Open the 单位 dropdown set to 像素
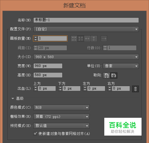The image size is (149, 143). [x=121, y=66]
